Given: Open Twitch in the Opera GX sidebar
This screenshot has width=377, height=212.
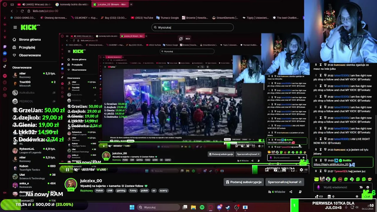Looking at the screenshot, I should coord(5,47).
